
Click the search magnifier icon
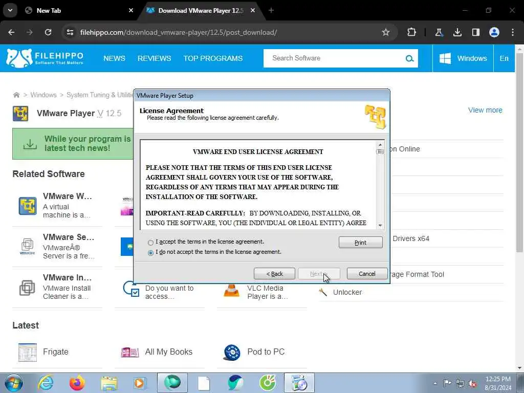tap(409, 58)
